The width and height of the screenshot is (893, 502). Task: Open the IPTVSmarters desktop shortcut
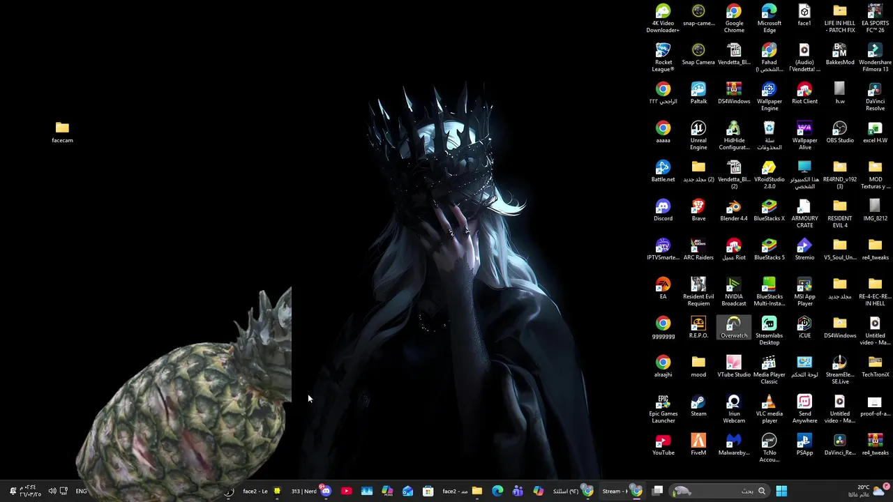[x=663, y=250]
